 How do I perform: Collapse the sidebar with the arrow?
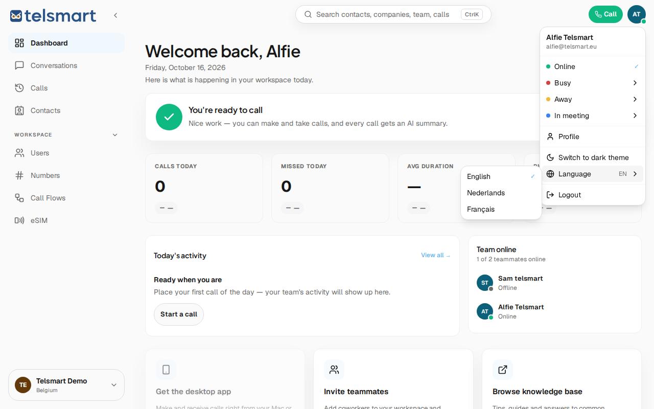tap(115, 15)
